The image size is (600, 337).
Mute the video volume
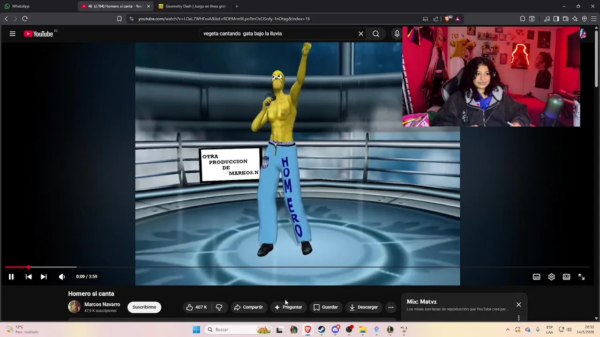[x=62, y=277]
